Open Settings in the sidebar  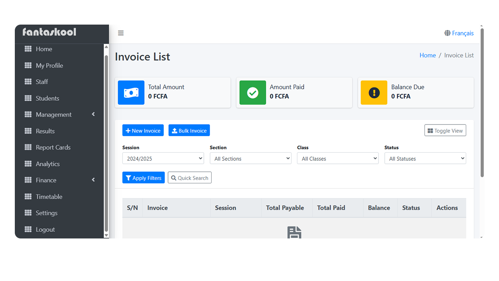59,213
